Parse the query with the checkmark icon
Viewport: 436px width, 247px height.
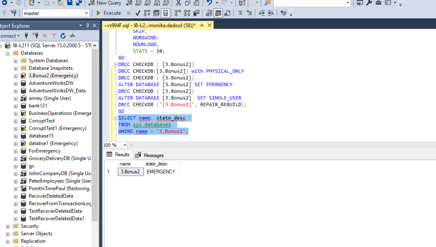point(138,13)
